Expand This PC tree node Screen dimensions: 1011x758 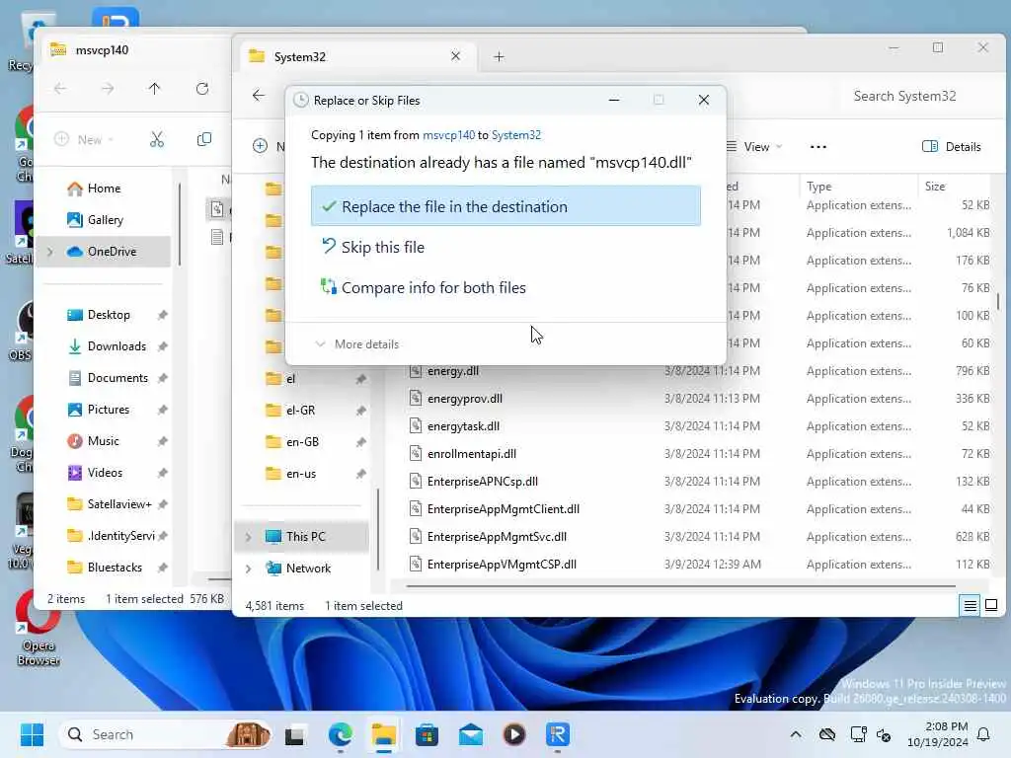[248, 537]
